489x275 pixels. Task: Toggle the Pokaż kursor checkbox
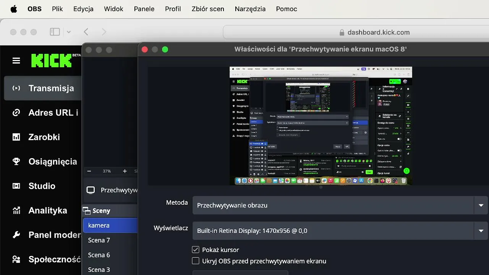(x=196, y=250)
